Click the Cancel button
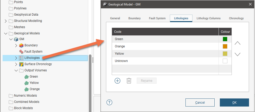The width and height of the screenshot is (255, 112). 200,102
